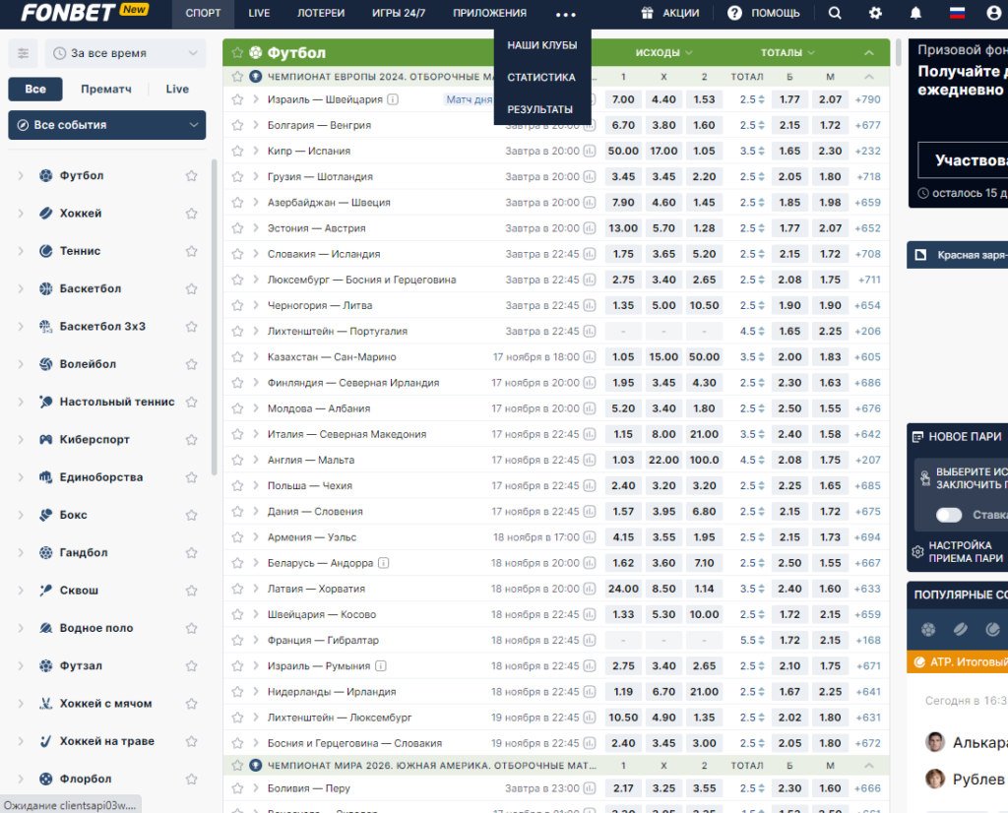Viewport: 1008px width, 813px height.
Task: Click the Красная заря news banner
Action: pyautogui.click(x=958, y=255)
